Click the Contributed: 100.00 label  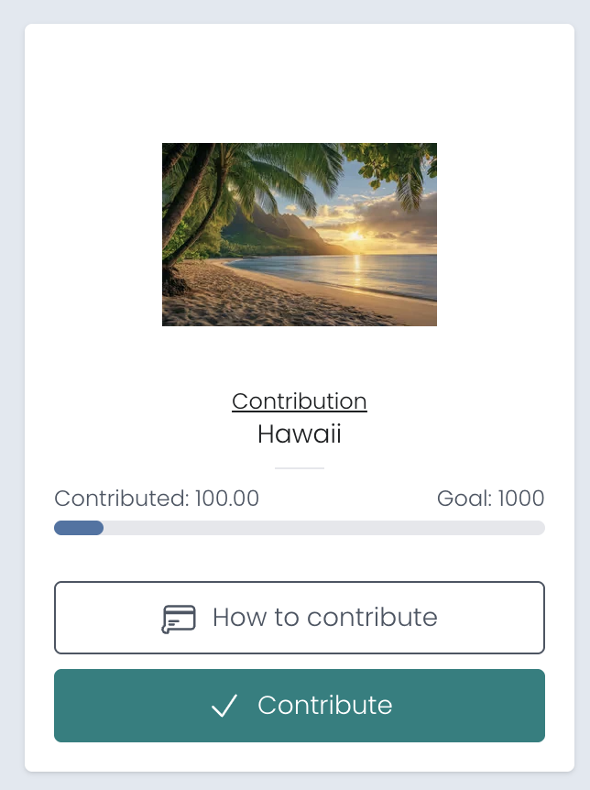tap(157, 499)
